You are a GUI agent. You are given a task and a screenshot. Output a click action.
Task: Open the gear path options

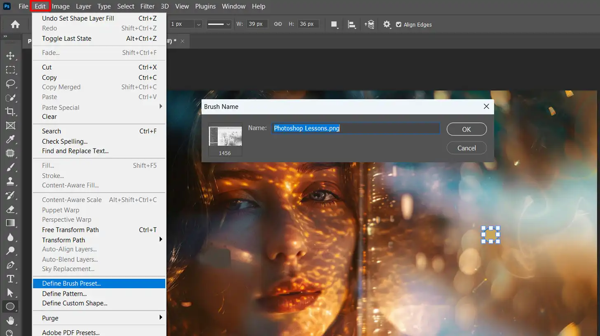(x=387, y=24)
